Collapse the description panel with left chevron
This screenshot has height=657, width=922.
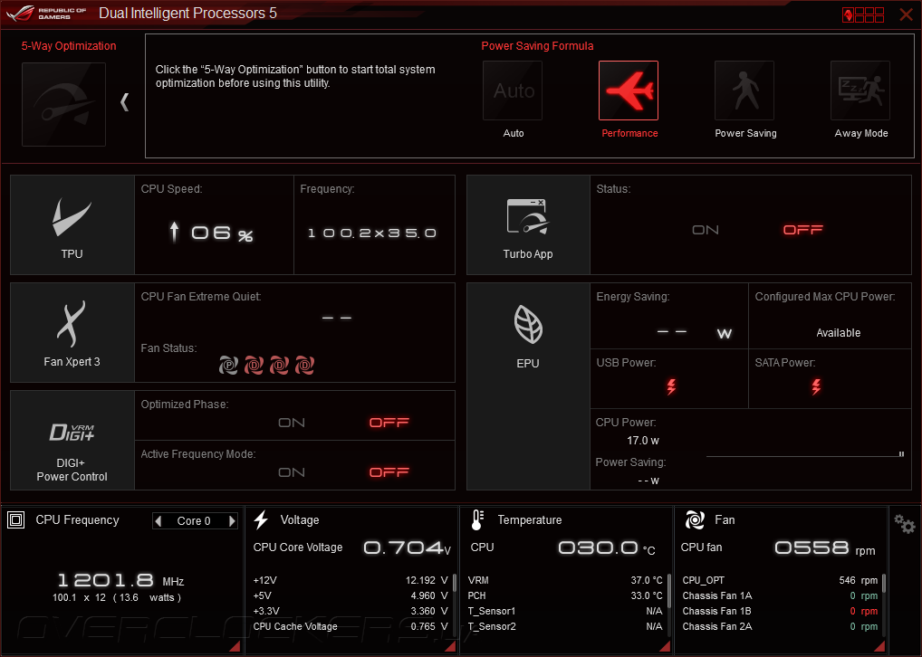click(125, 102)
